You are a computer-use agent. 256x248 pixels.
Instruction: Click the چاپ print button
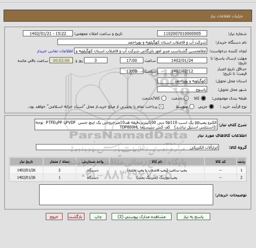(x=98, y=216)
